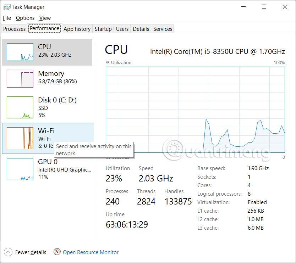Viewport: 296px width, 263px height.
Task: Switch to the Details tab
Action: pyautogui.click(x=141, y=29)
